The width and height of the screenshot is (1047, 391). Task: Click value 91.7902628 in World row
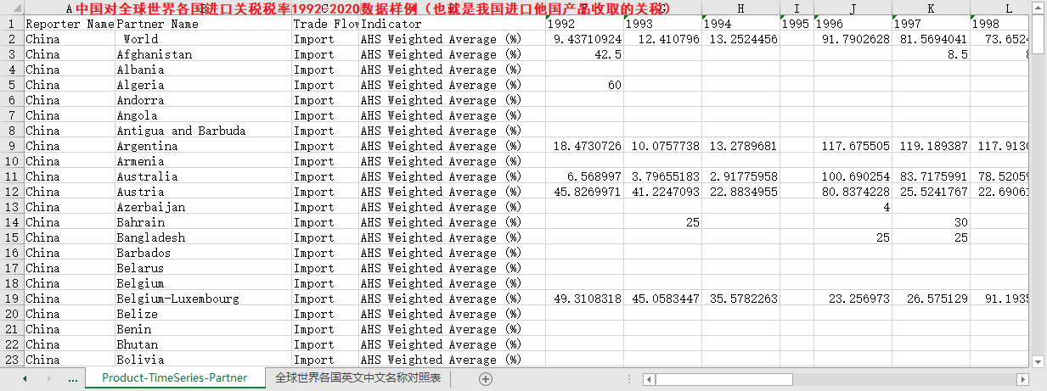(x=853, y=39)
